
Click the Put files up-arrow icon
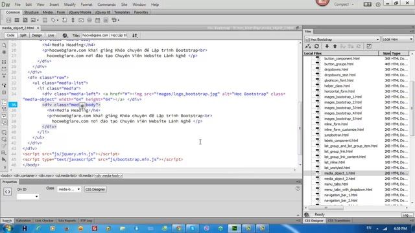[335, 46]
